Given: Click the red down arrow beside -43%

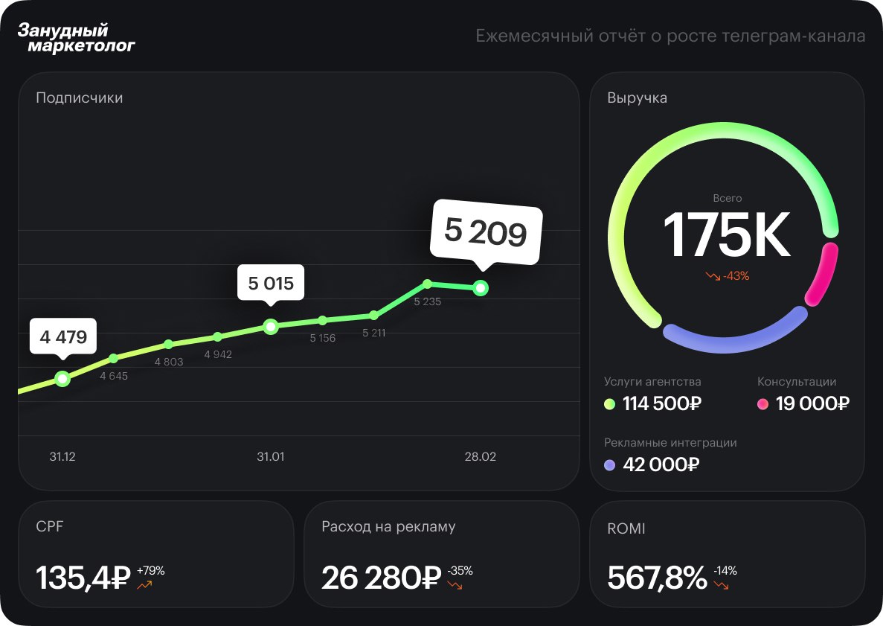Looking at the screenshot, I should point(713,276).
